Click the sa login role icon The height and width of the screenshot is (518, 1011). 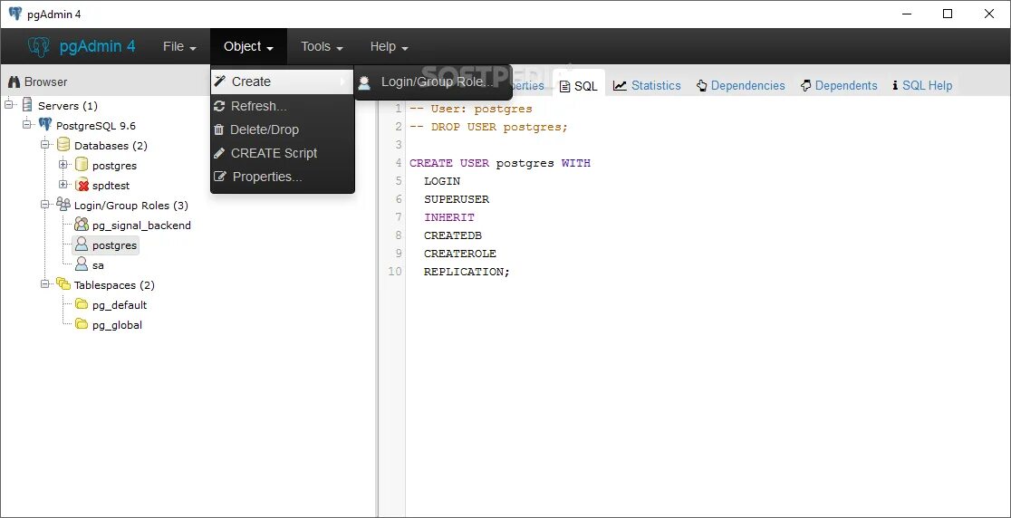pos(82,264)
